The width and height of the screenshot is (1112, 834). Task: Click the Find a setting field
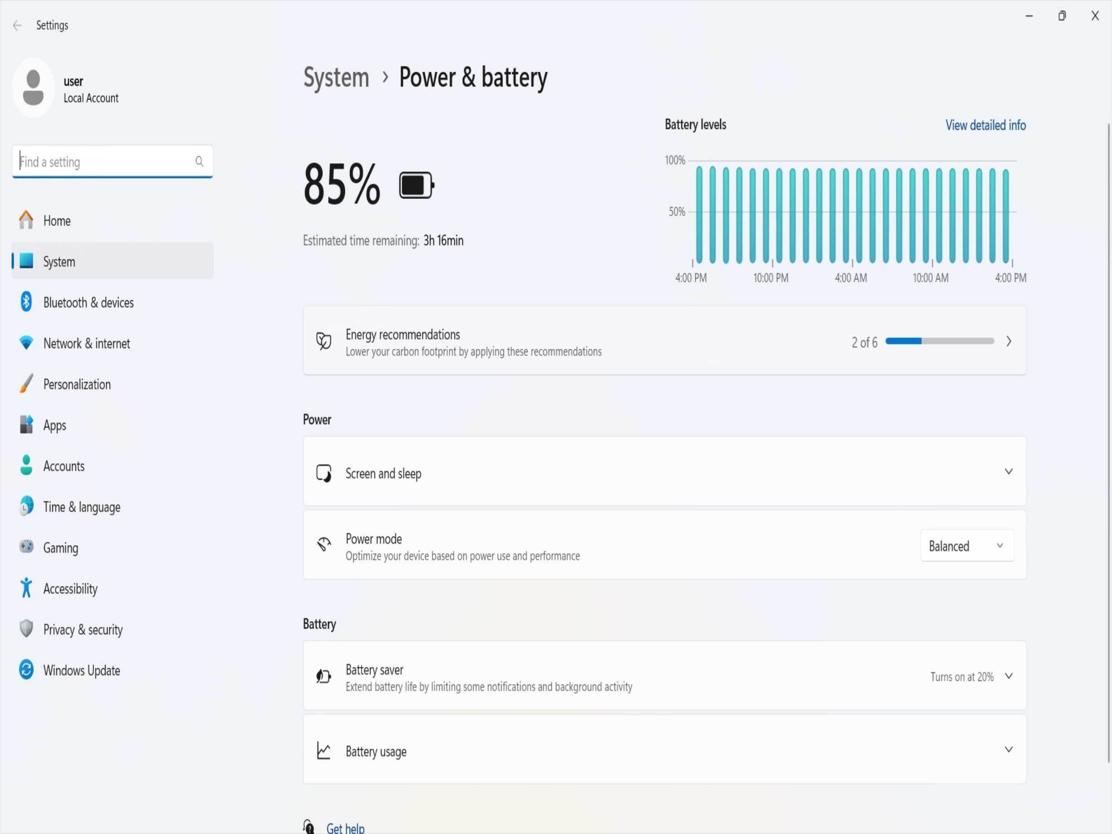113,161
